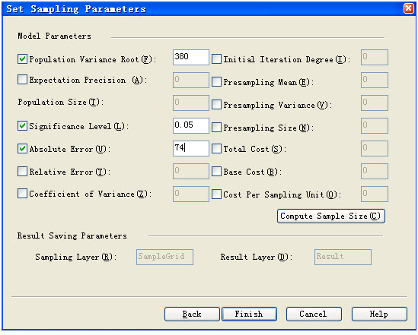
Task: Cancel the sampling parameters dialog
Action: click(314, 314)
